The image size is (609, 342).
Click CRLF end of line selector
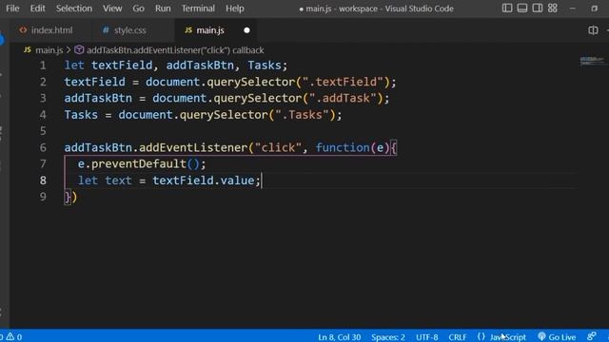[457, 337]
